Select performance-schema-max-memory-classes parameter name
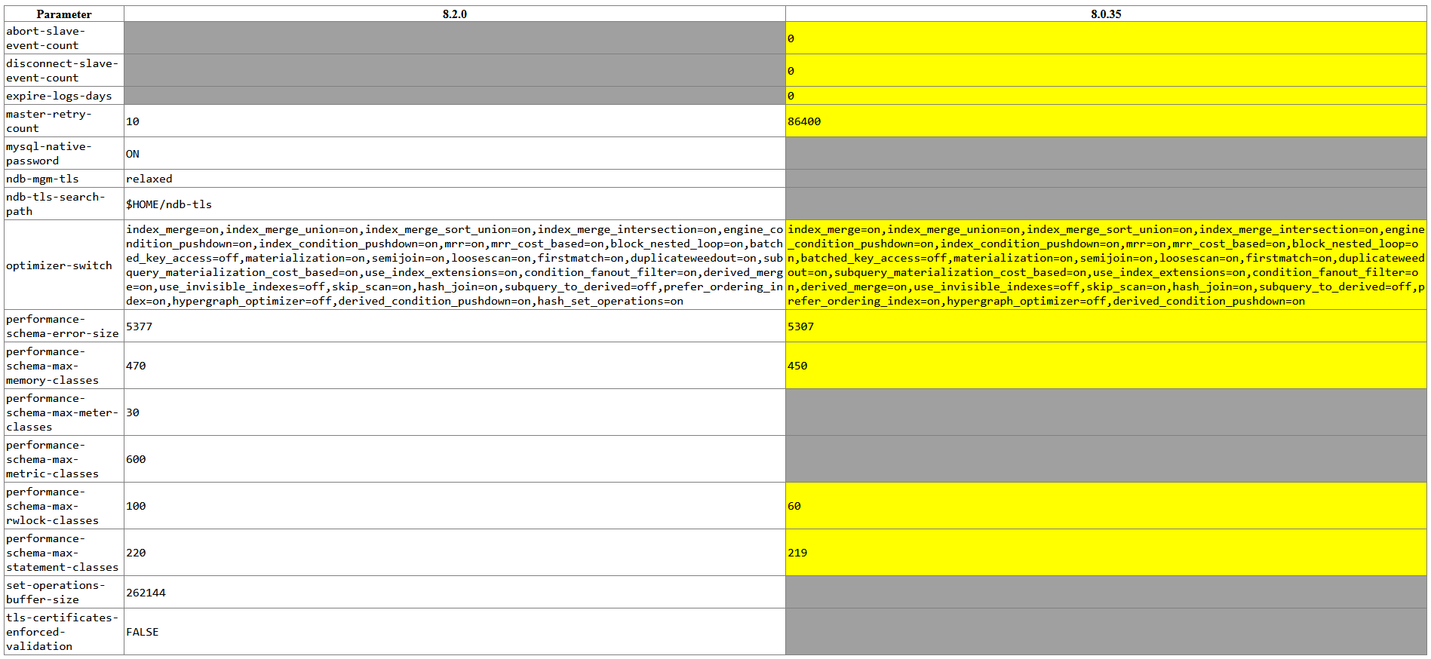The width and height of the screenshot is (1431, 659). (52, 366)
